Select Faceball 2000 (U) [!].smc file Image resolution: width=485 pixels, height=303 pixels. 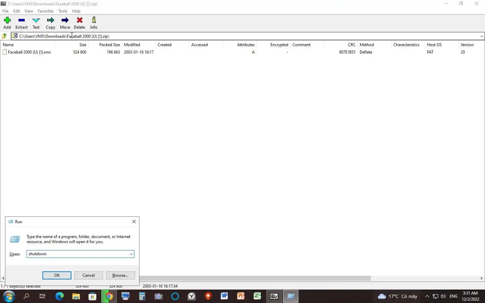tap(27, 52)
